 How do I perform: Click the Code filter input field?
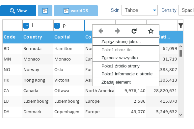tap(13, 25)
